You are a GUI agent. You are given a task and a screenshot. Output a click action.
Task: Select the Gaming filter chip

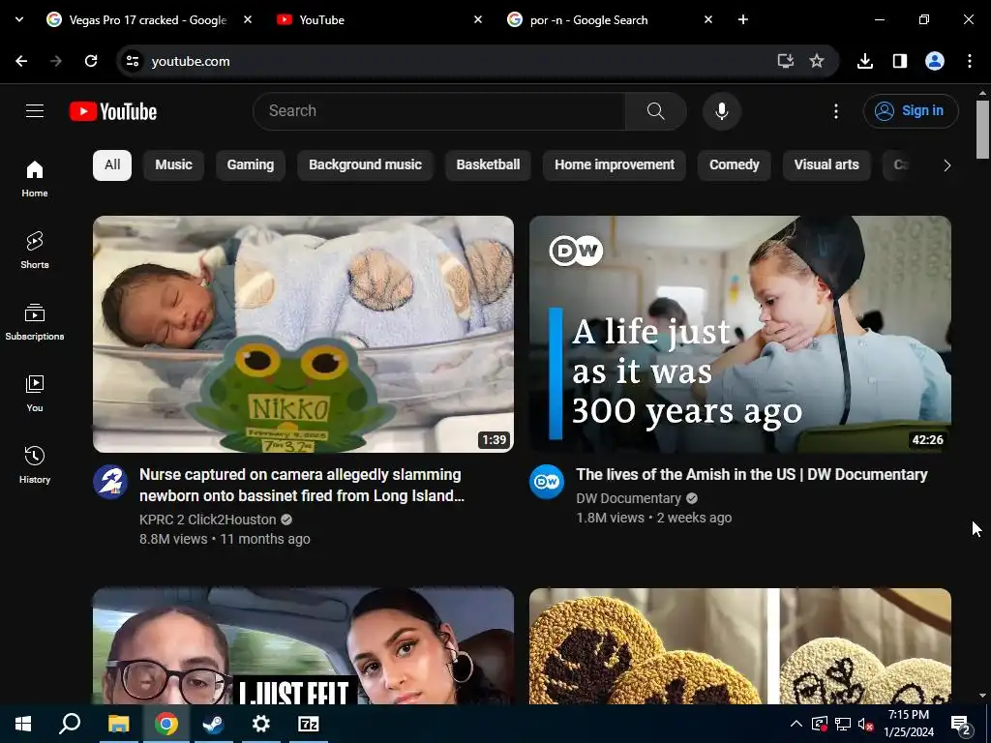[x=251, y=165]
